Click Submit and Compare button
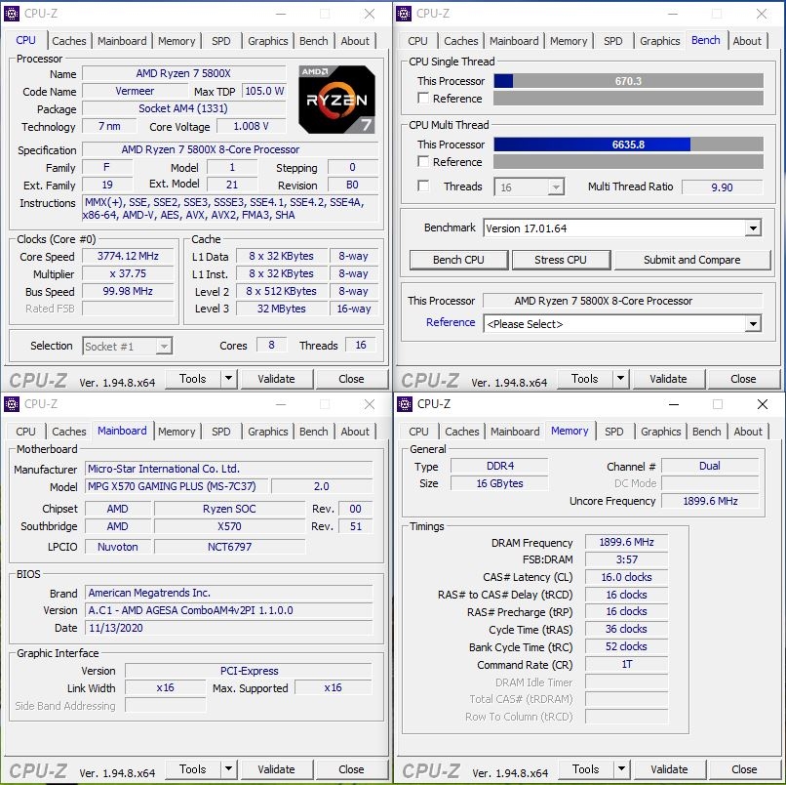Viewport: 786px width, 785px height. (x=691, y=260)
